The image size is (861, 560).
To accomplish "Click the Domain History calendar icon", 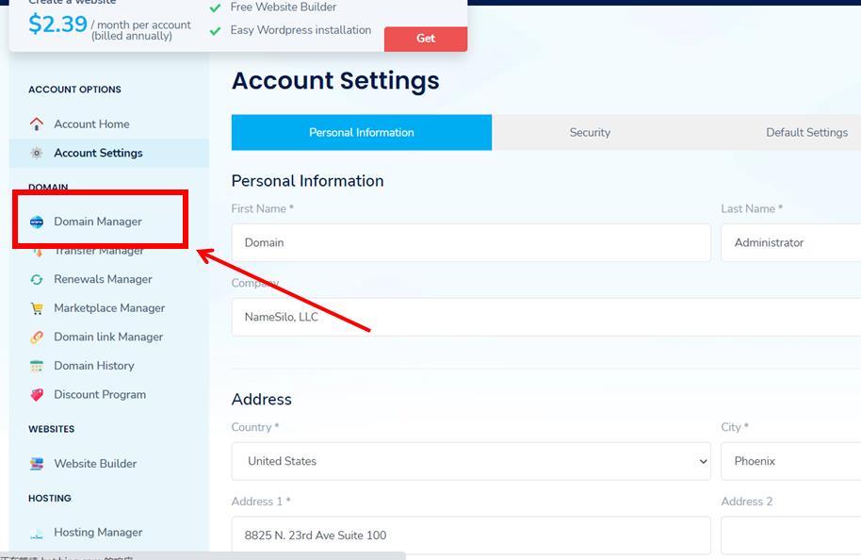I will click(36, 366).
